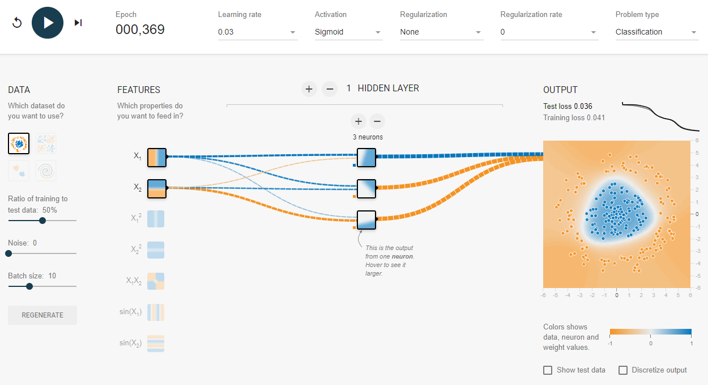The image size is (708, 385).
Task: Click the REGENERATE button
Action: pyautogui.click(x=42, y=315)
